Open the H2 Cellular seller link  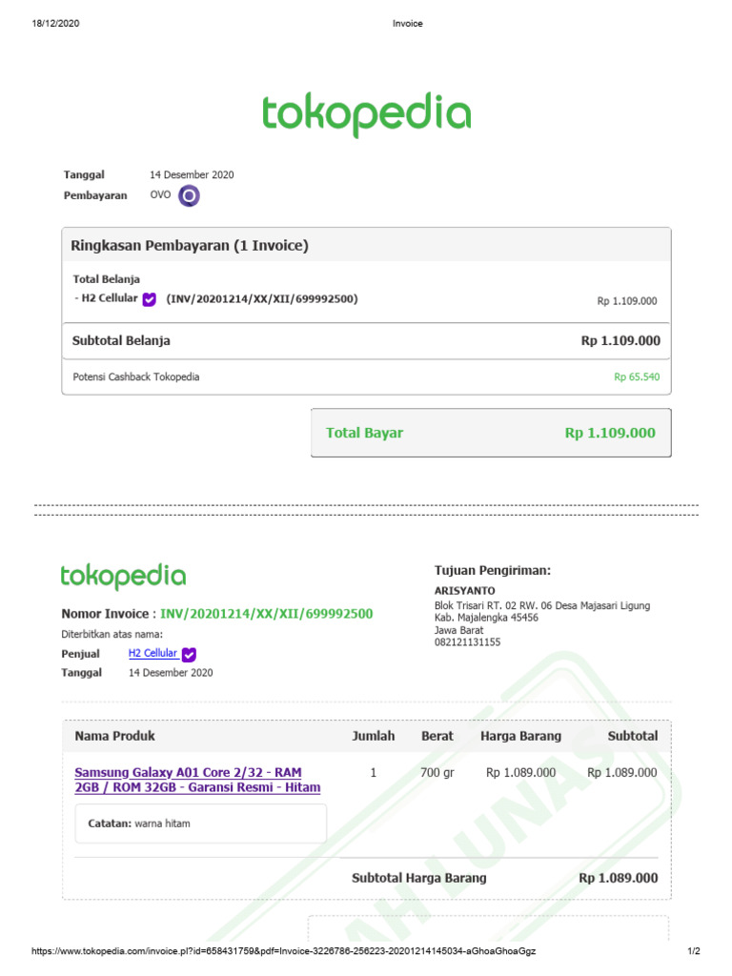(x=152, y=654)
